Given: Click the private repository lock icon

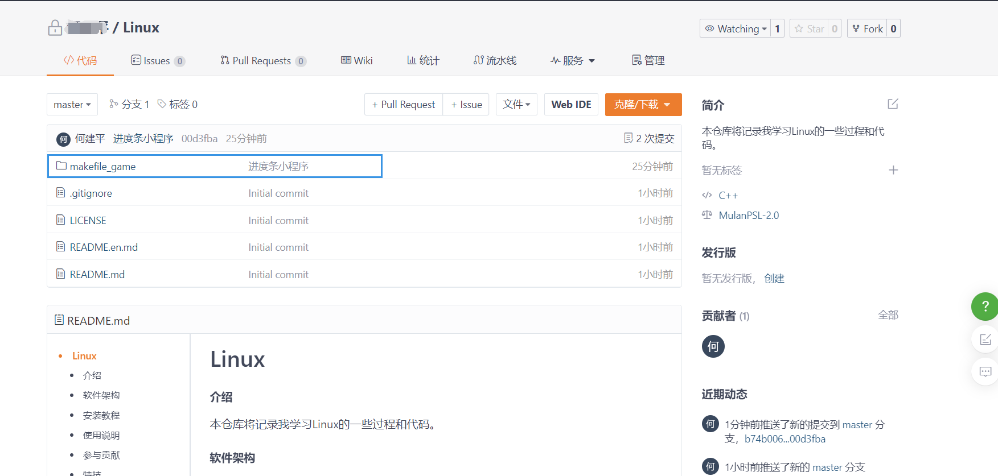Looking at the screenshot, I should 55,28.
